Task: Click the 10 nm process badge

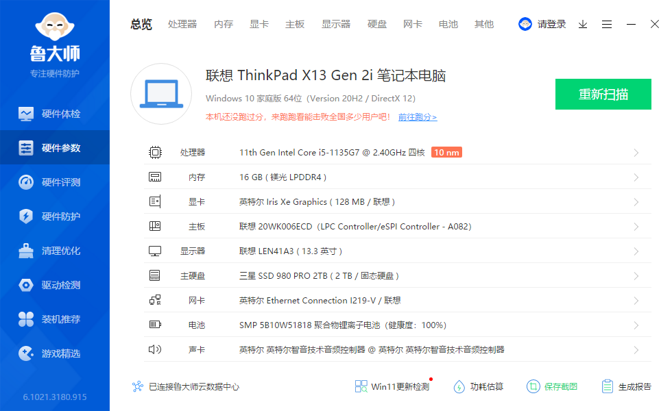Action: [446, 152]
